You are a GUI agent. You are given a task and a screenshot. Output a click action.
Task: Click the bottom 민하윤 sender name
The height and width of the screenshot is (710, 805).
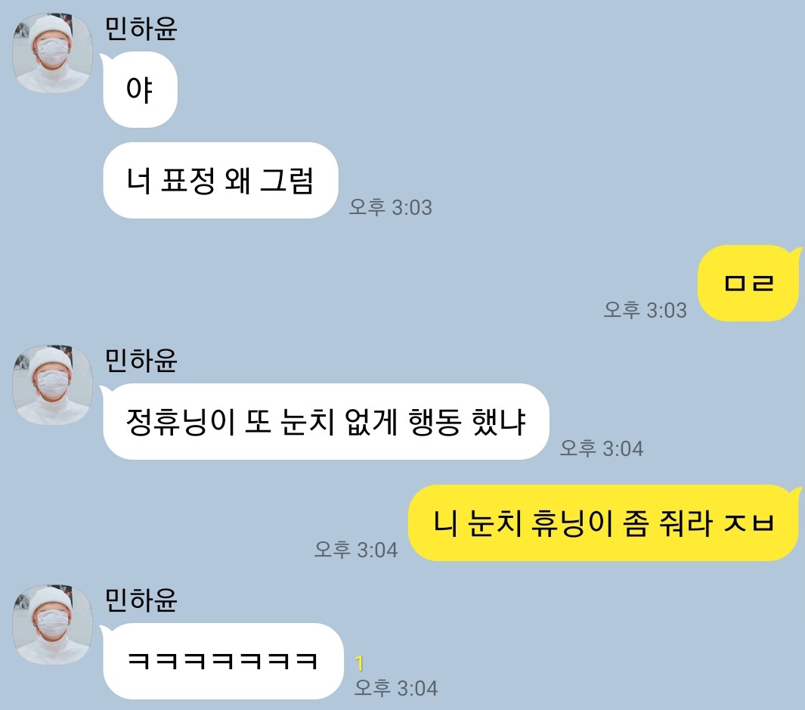click(141, 600)
